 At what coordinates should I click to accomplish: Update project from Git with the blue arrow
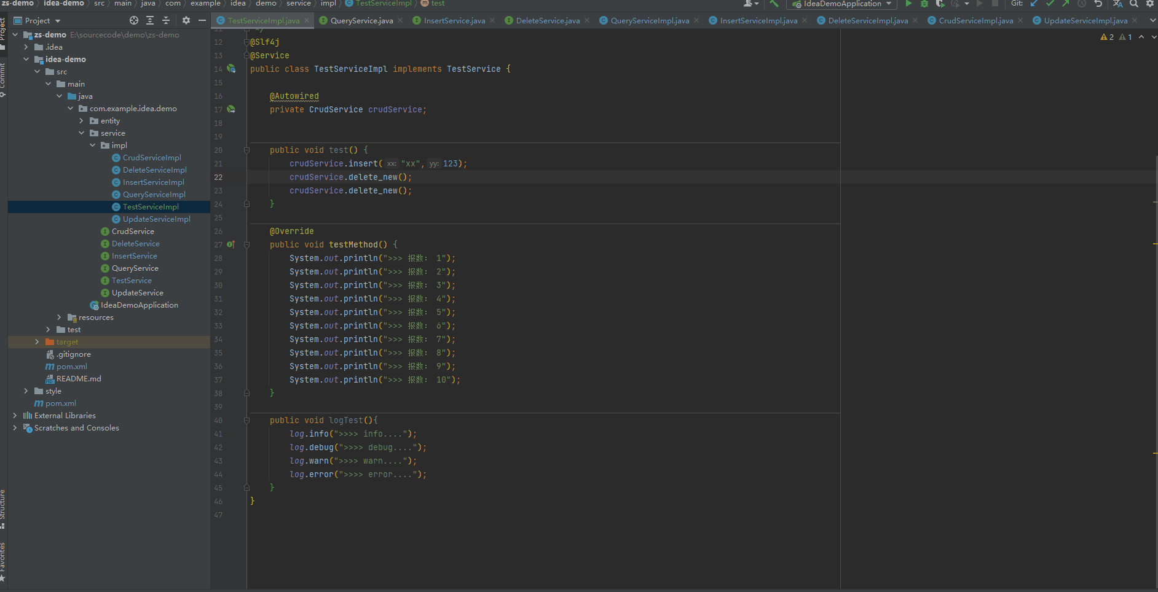tap(1033, 4)
